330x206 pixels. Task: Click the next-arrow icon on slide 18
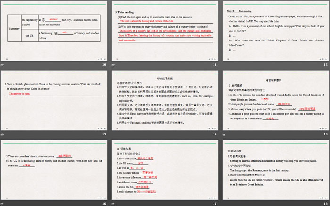[323, 198]
